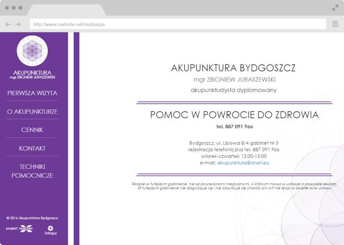
Task: Click the fullscreen expand arrows icon
Action: click(335, 8)
